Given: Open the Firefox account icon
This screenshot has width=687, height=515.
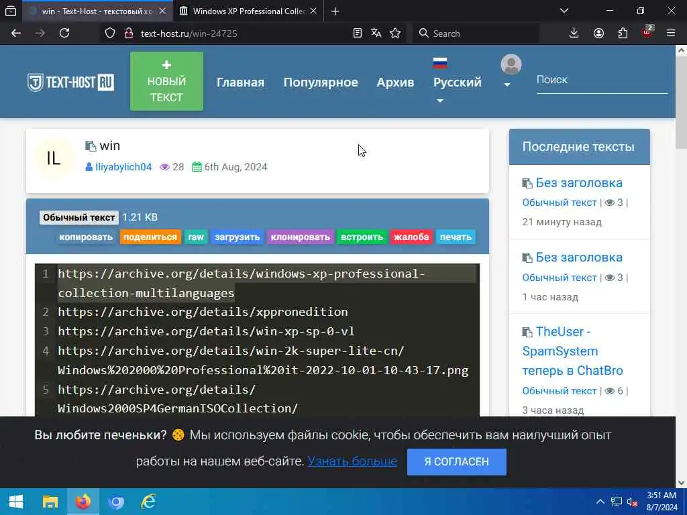Looking at the screenshot, I should click(x=598, y=34).
